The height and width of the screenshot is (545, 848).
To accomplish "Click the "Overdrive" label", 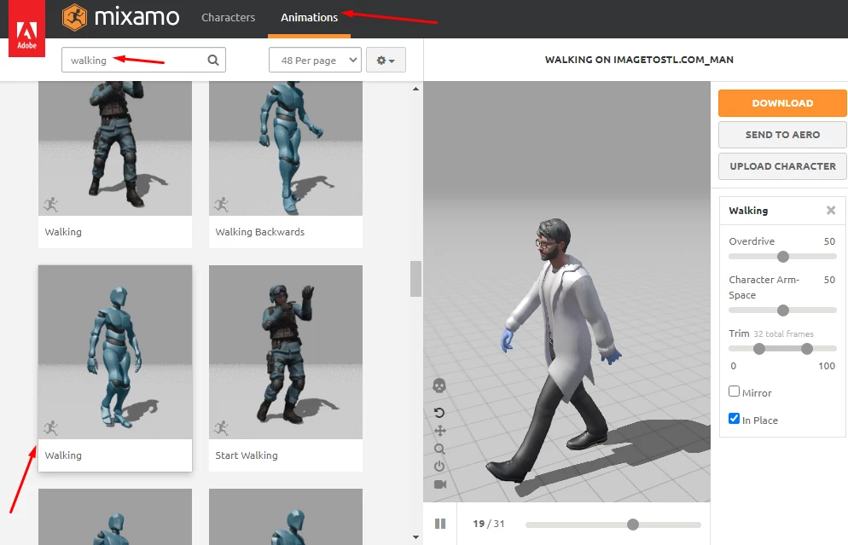I will (x=752, y=241).
